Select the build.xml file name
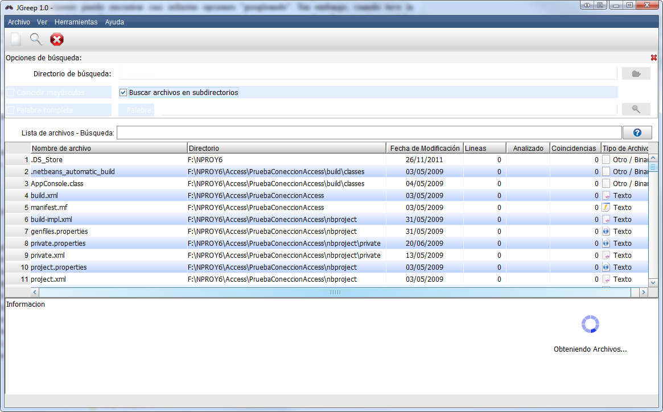 44,195
